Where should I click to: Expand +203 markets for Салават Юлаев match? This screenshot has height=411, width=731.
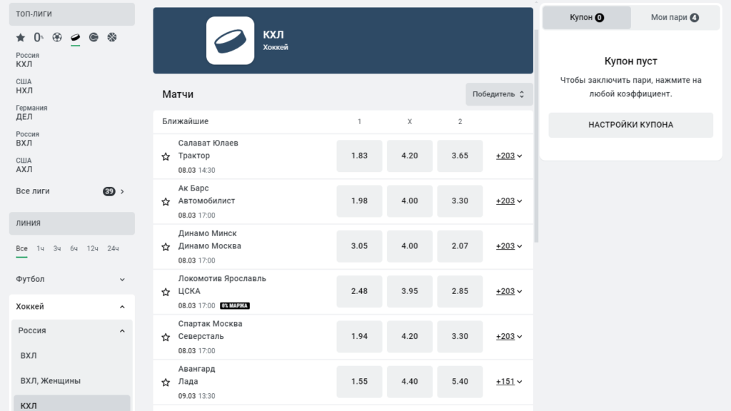pyautogui.click(x=508, y=156)
